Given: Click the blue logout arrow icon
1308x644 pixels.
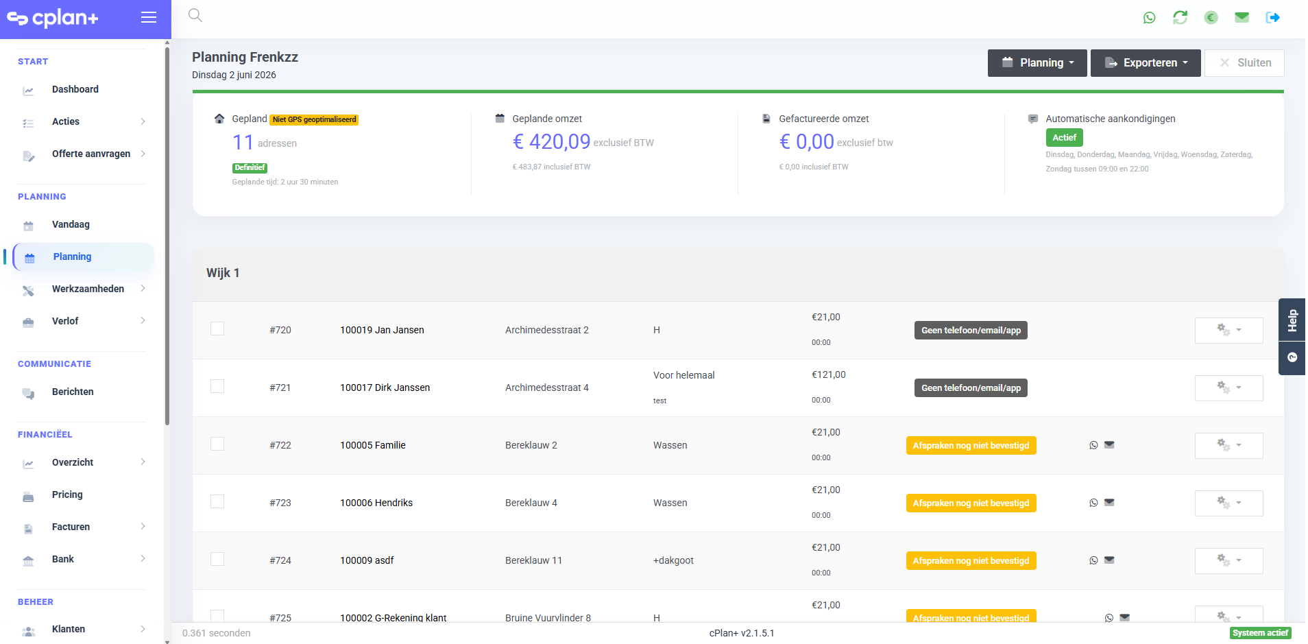Looking at the screenshot, I should coord(1273,18).
